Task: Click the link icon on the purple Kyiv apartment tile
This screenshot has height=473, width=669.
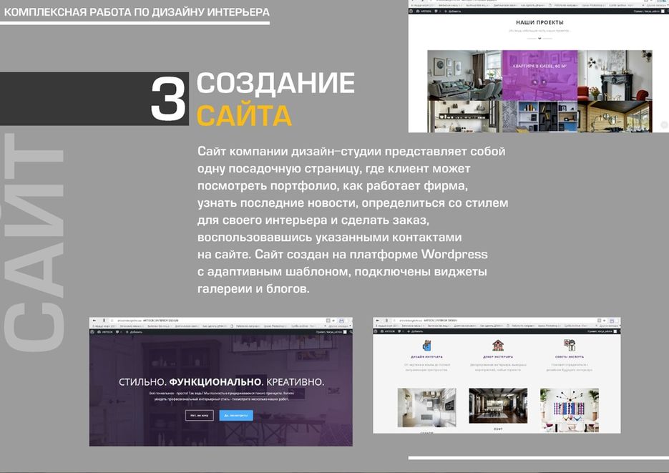Action: point(544,82)
